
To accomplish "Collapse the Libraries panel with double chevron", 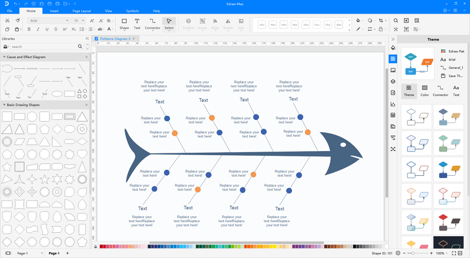I will point(87,38).
